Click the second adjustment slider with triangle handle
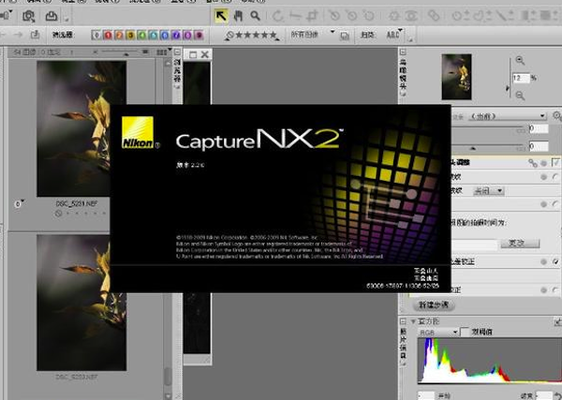562x400 pixels. pos(489,146)
